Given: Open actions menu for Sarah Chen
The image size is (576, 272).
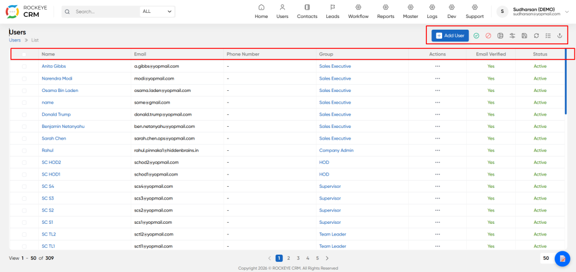Looking at the screenshot, I should coord(437,139).
